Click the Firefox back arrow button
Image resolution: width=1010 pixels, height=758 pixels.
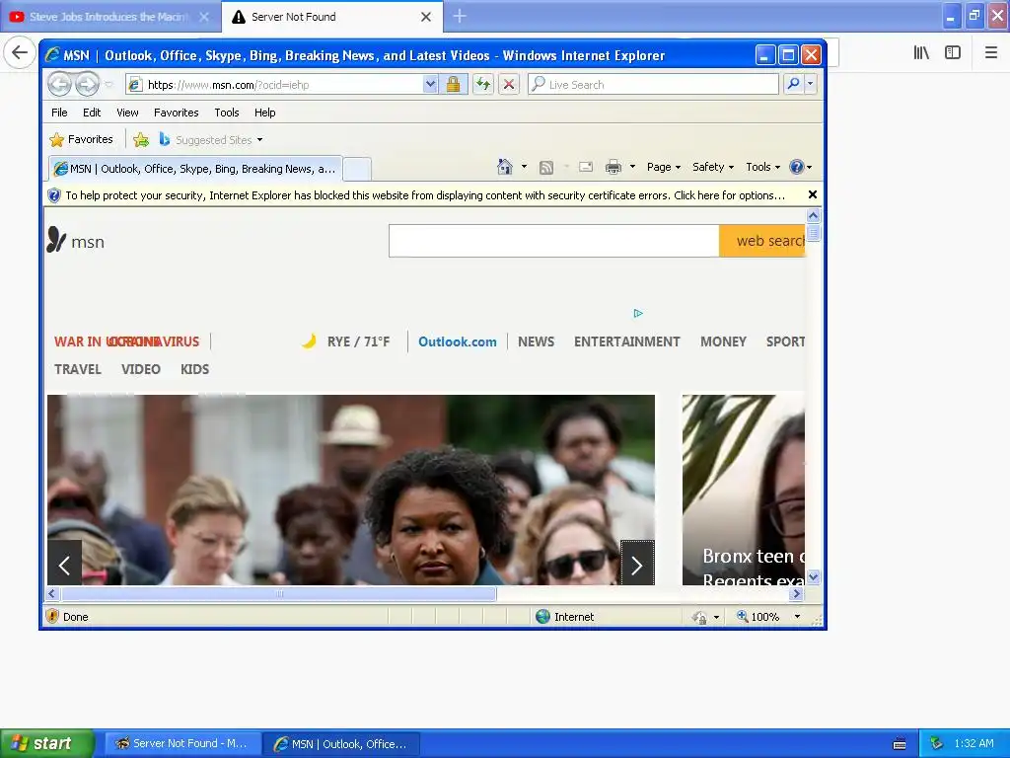(x=20, y=52)
